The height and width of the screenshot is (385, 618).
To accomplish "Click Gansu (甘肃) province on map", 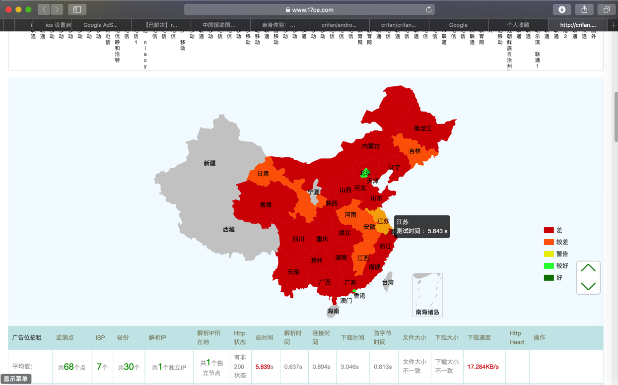I will click(263, 174).
